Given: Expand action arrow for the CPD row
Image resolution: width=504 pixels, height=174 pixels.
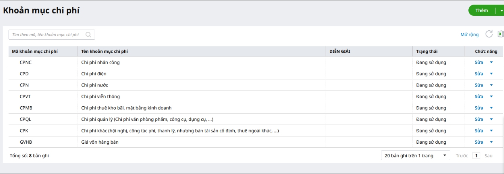Looking at the screenshot, I should point(491,74).
